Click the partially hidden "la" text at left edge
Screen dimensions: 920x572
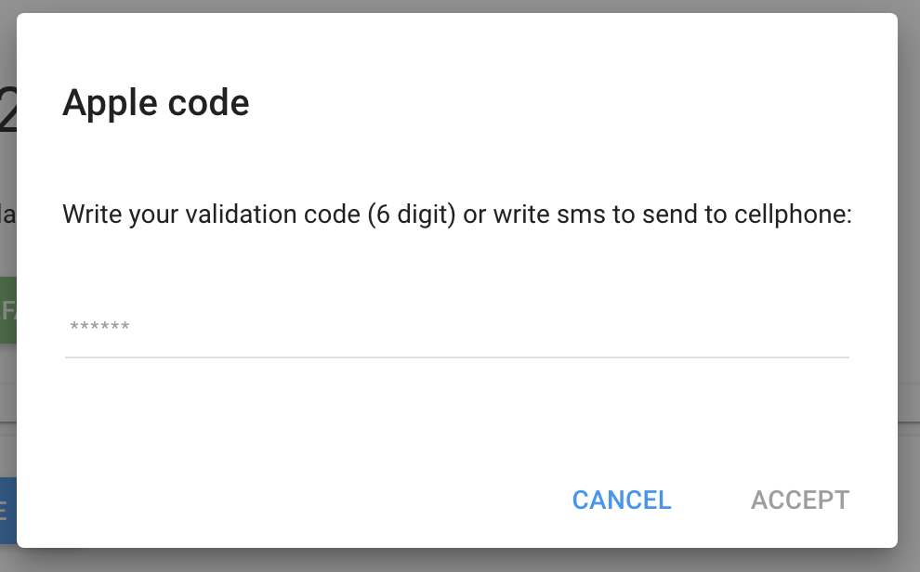pos(7,214)
